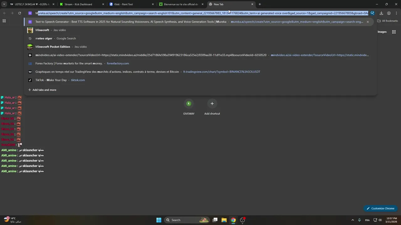Switch to Bienvenue sur le site officiel tab

[x=181, y=4]
